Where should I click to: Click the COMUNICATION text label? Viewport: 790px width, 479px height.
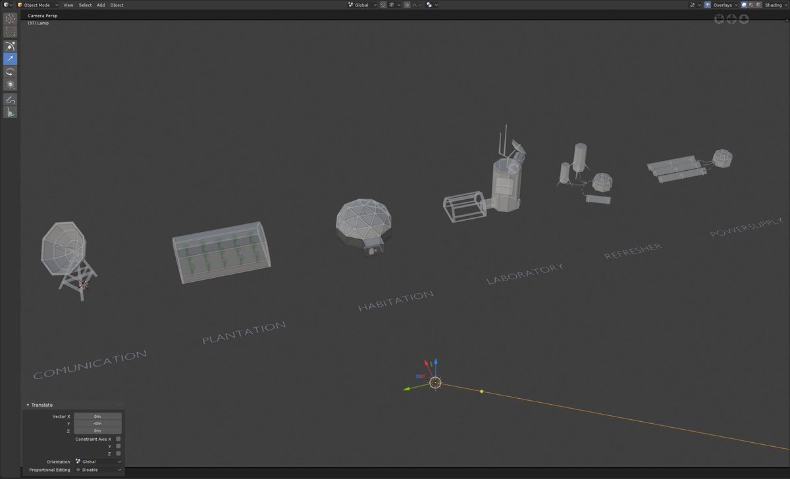pos(90,365)
